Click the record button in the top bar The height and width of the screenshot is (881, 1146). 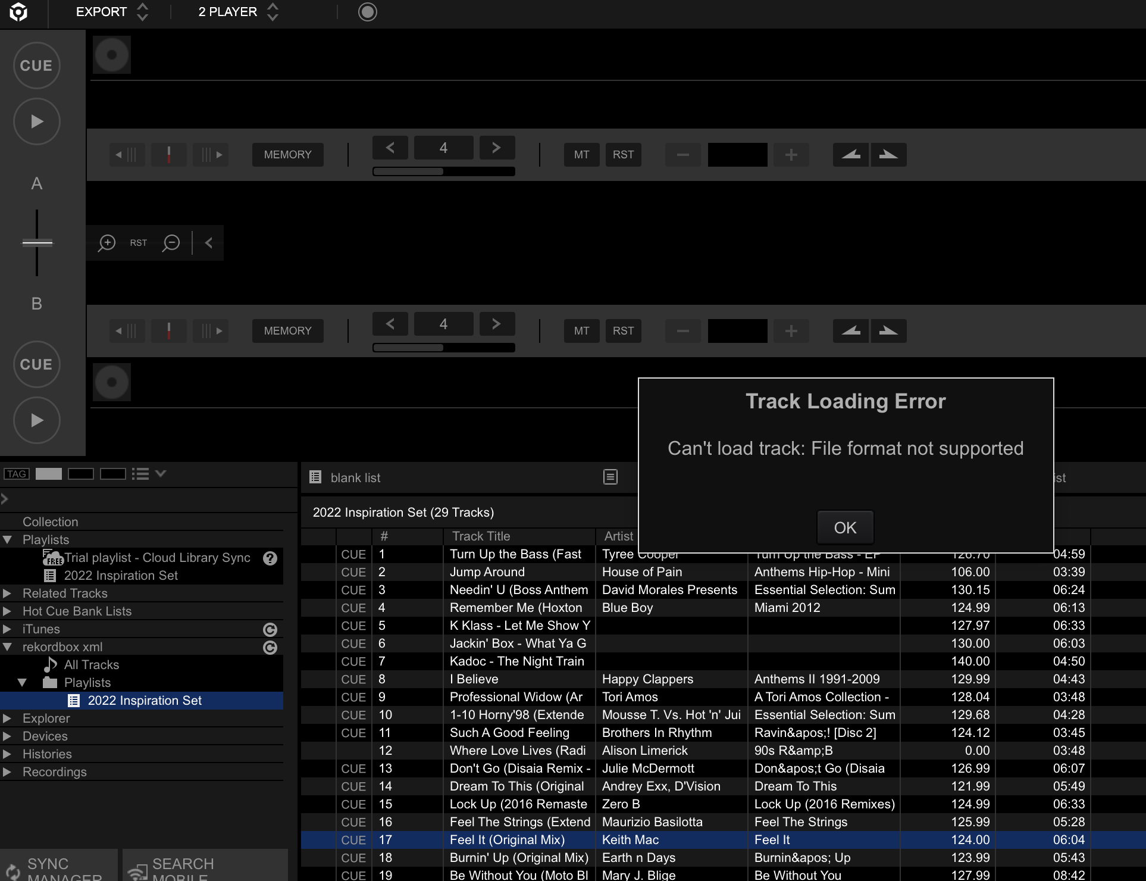367,12
